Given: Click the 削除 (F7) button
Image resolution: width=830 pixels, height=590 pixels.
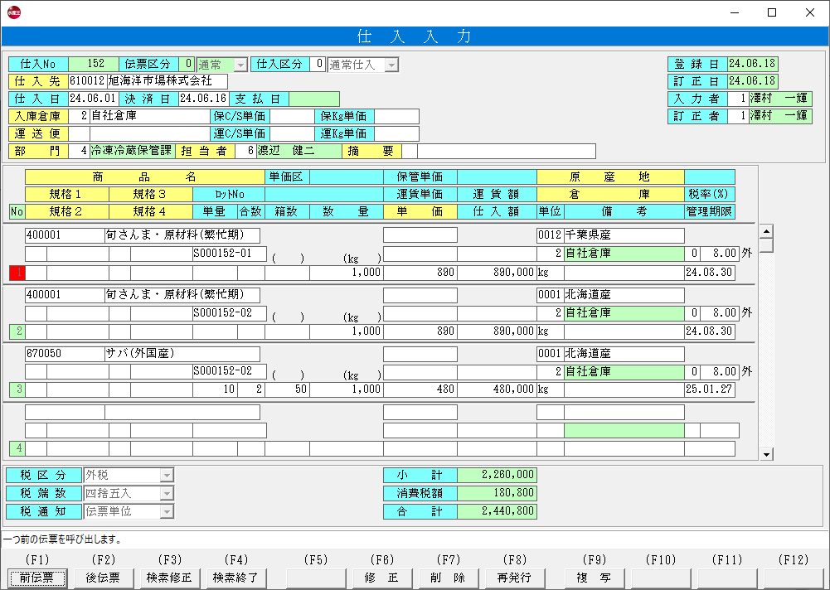Looking at the screenshot, I should 448,578.
